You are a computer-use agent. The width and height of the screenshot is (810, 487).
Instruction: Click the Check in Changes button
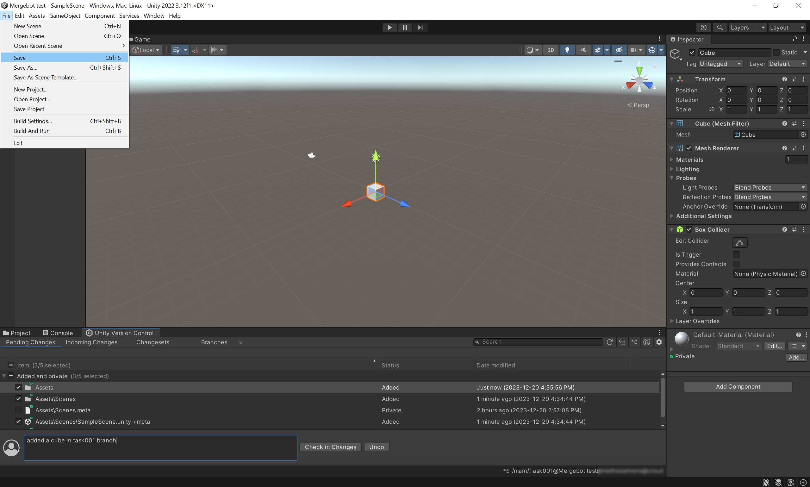coord(330,447)
